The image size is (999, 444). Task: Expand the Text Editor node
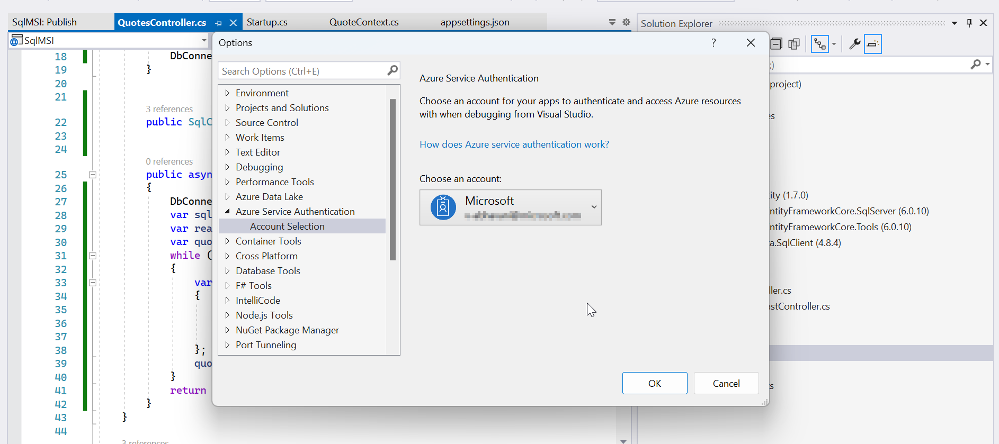(x=227, y=152)
